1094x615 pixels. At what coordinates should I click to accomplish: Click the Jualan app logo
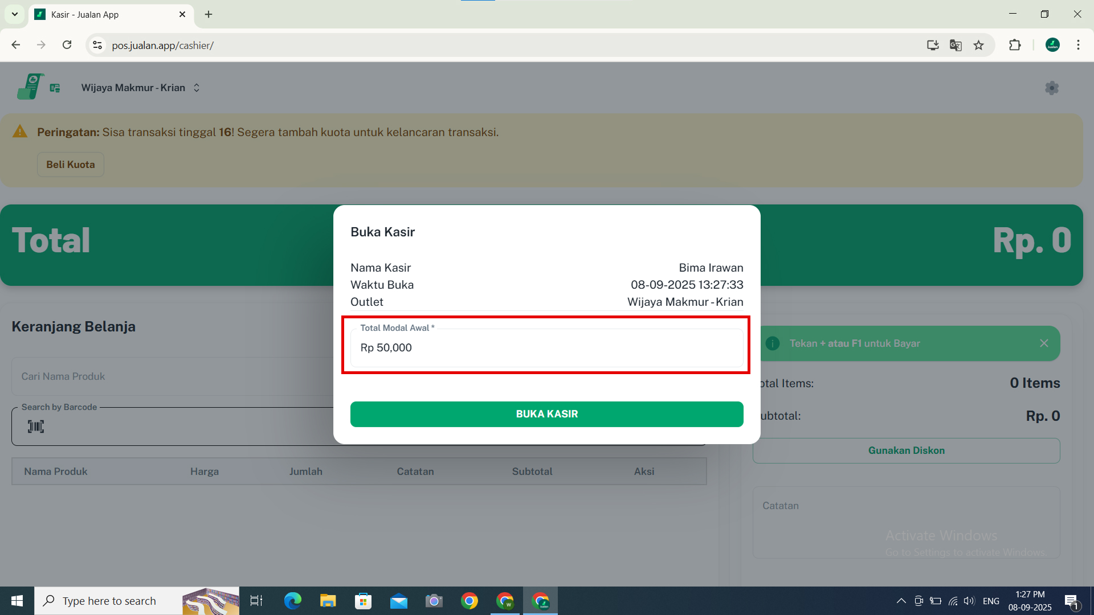[30, 87]
